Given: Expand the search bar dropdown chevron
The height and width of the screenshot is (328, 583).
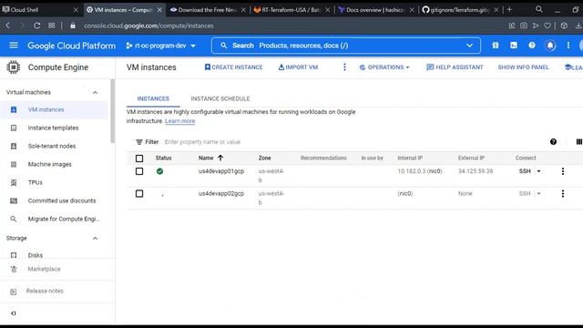Looking at the screenshot, I should (x=470, y=46).
